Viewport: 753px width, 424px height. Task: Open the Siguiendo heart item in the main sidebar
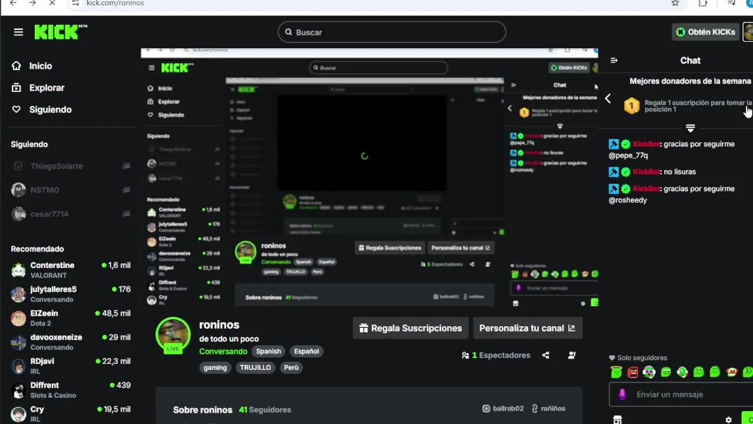pyautogui.click(x=50, y=110)
